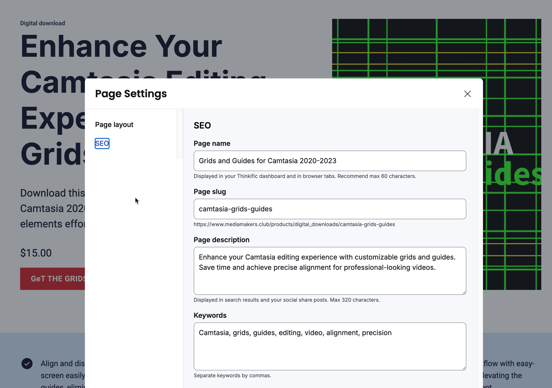This screenshot has height=388, width=552.
Task: Close the Page Settings dialog
Action: (x=467, y=94)
